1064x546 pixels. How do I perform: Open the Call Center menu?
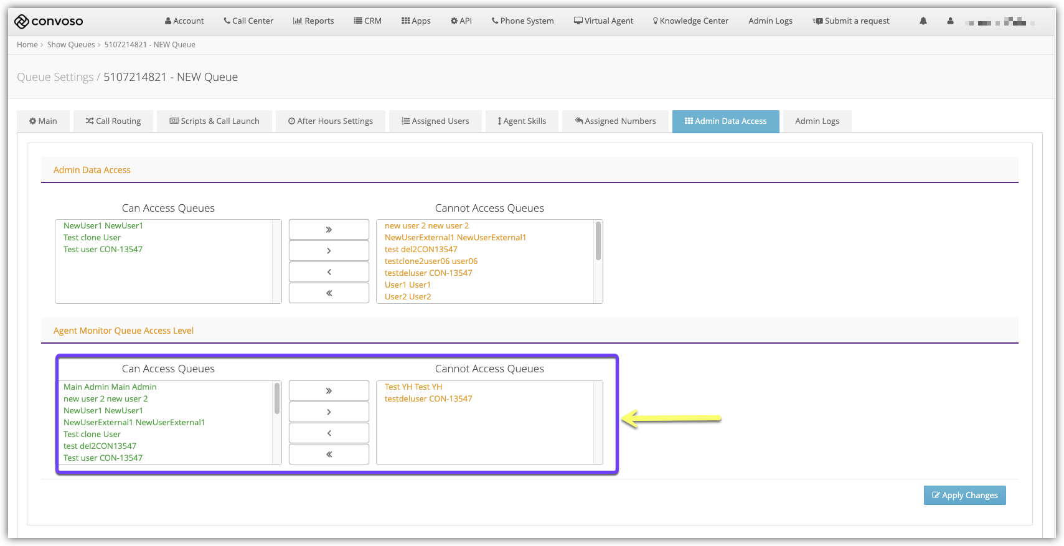click(x=248, y=21)
